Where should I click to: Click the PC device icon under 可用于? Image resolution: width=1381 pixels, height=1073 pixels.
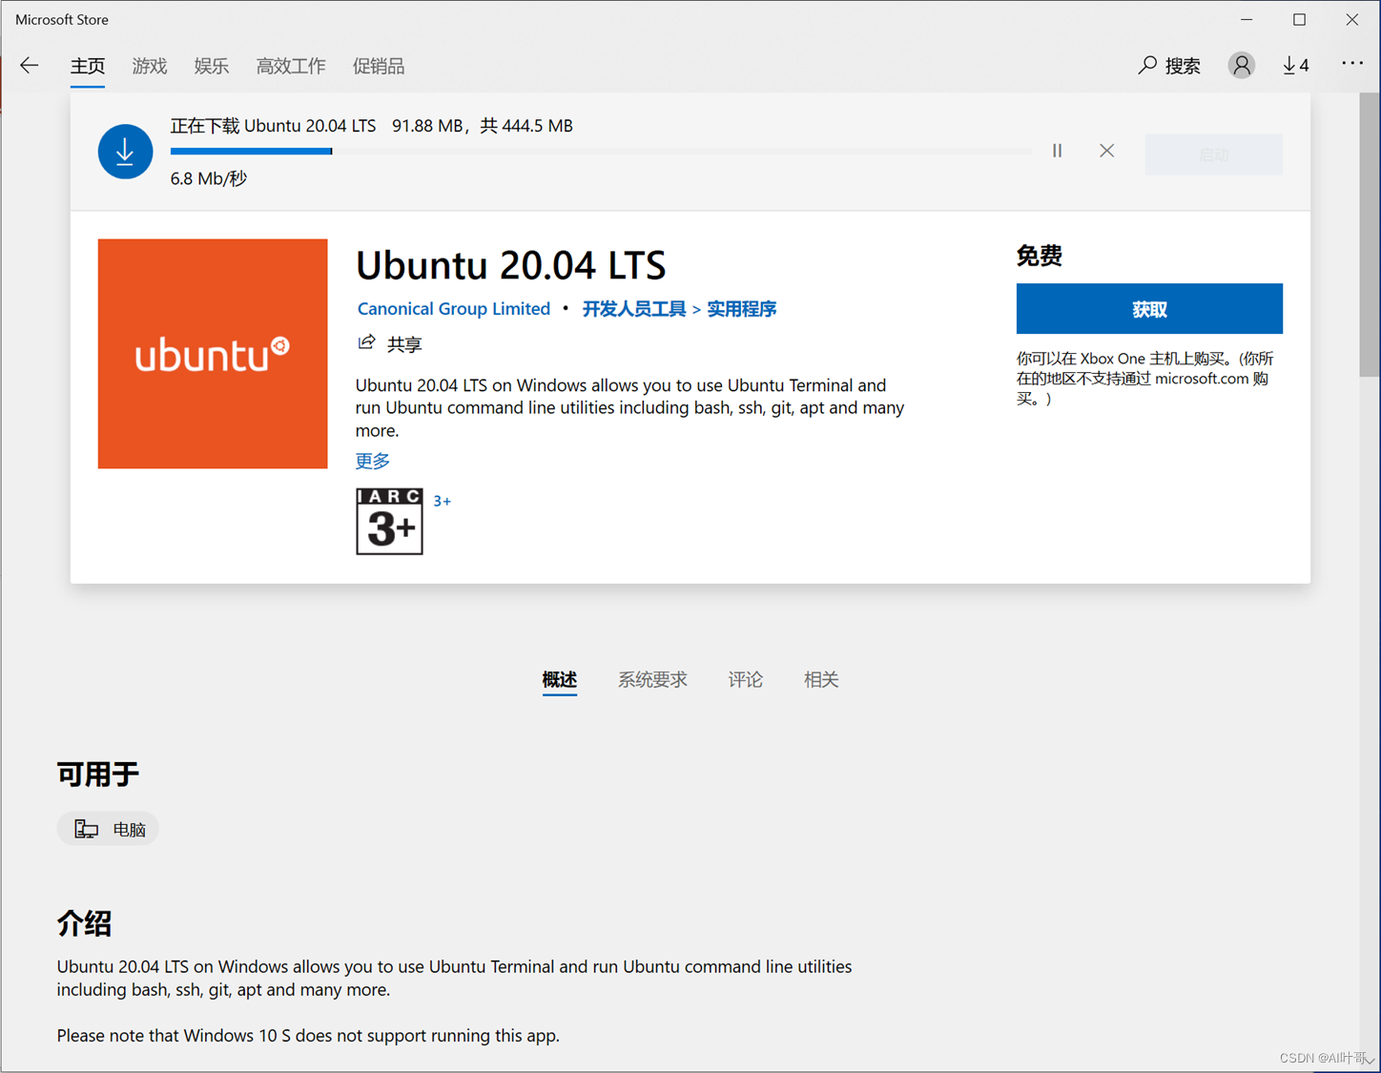[87, 830]
